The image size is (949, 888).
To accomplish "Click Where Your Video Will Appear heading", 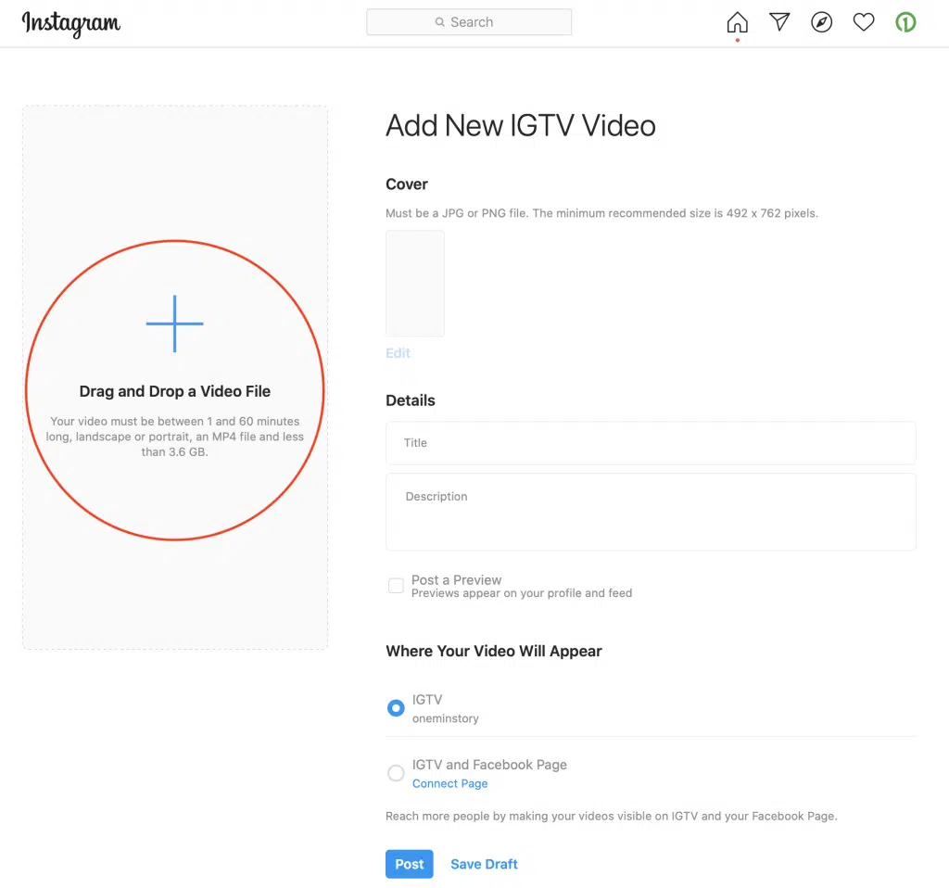I will (494, 652).
